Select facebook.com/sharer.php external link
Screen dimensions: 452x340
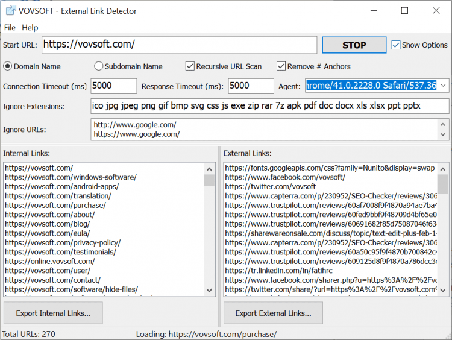click(x=331, y=280)
